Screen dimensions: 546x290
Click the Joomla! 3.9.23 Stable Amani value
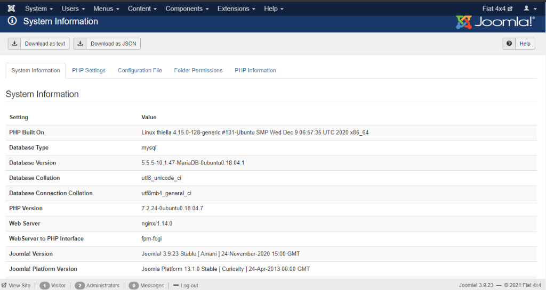tap(220, 254)
